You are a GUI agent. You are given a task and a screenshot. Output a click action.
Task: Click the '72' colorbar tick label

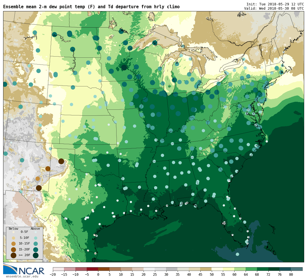click(268, 275)
